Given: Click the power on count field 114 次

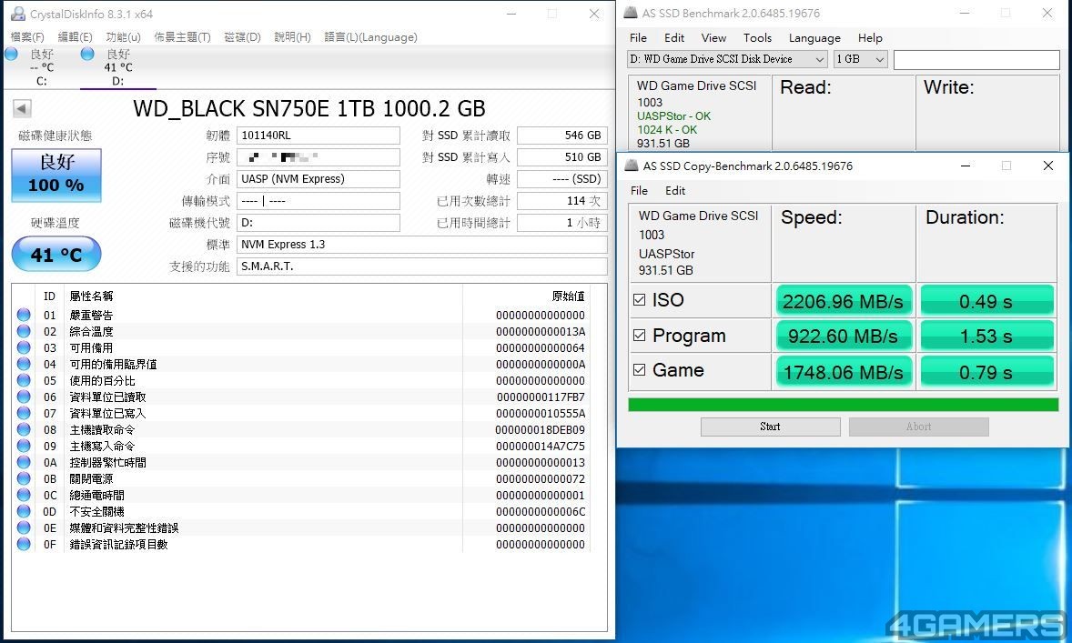Looking at the screenshot, I should point(562,201).
